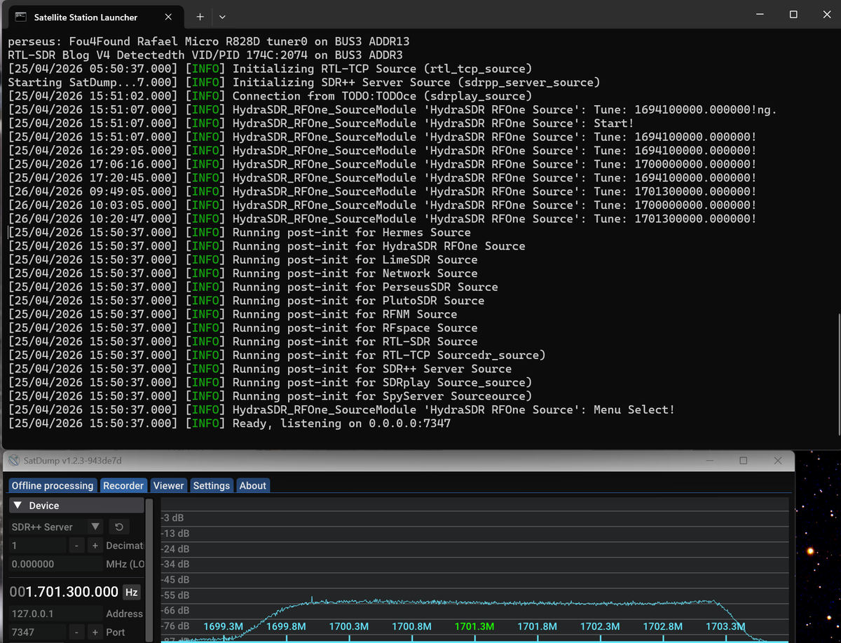
Task: Decrease the Decimation value with minus
Action: (x=76, y=546)
